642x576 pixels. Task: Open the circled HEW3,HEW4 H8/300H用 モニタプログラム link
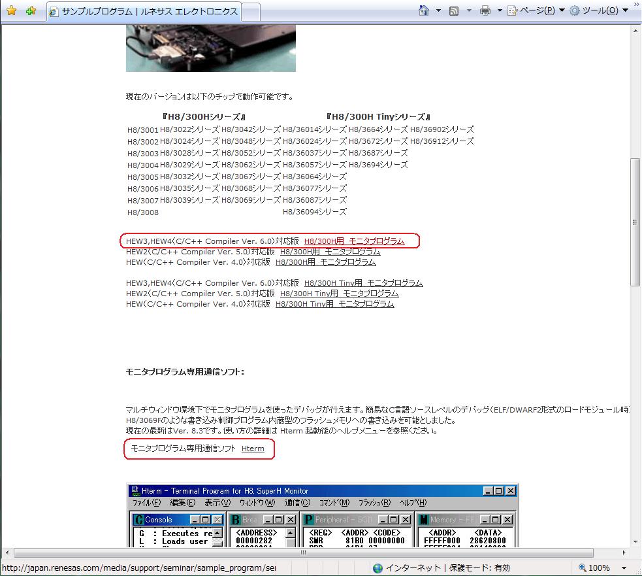354,241
